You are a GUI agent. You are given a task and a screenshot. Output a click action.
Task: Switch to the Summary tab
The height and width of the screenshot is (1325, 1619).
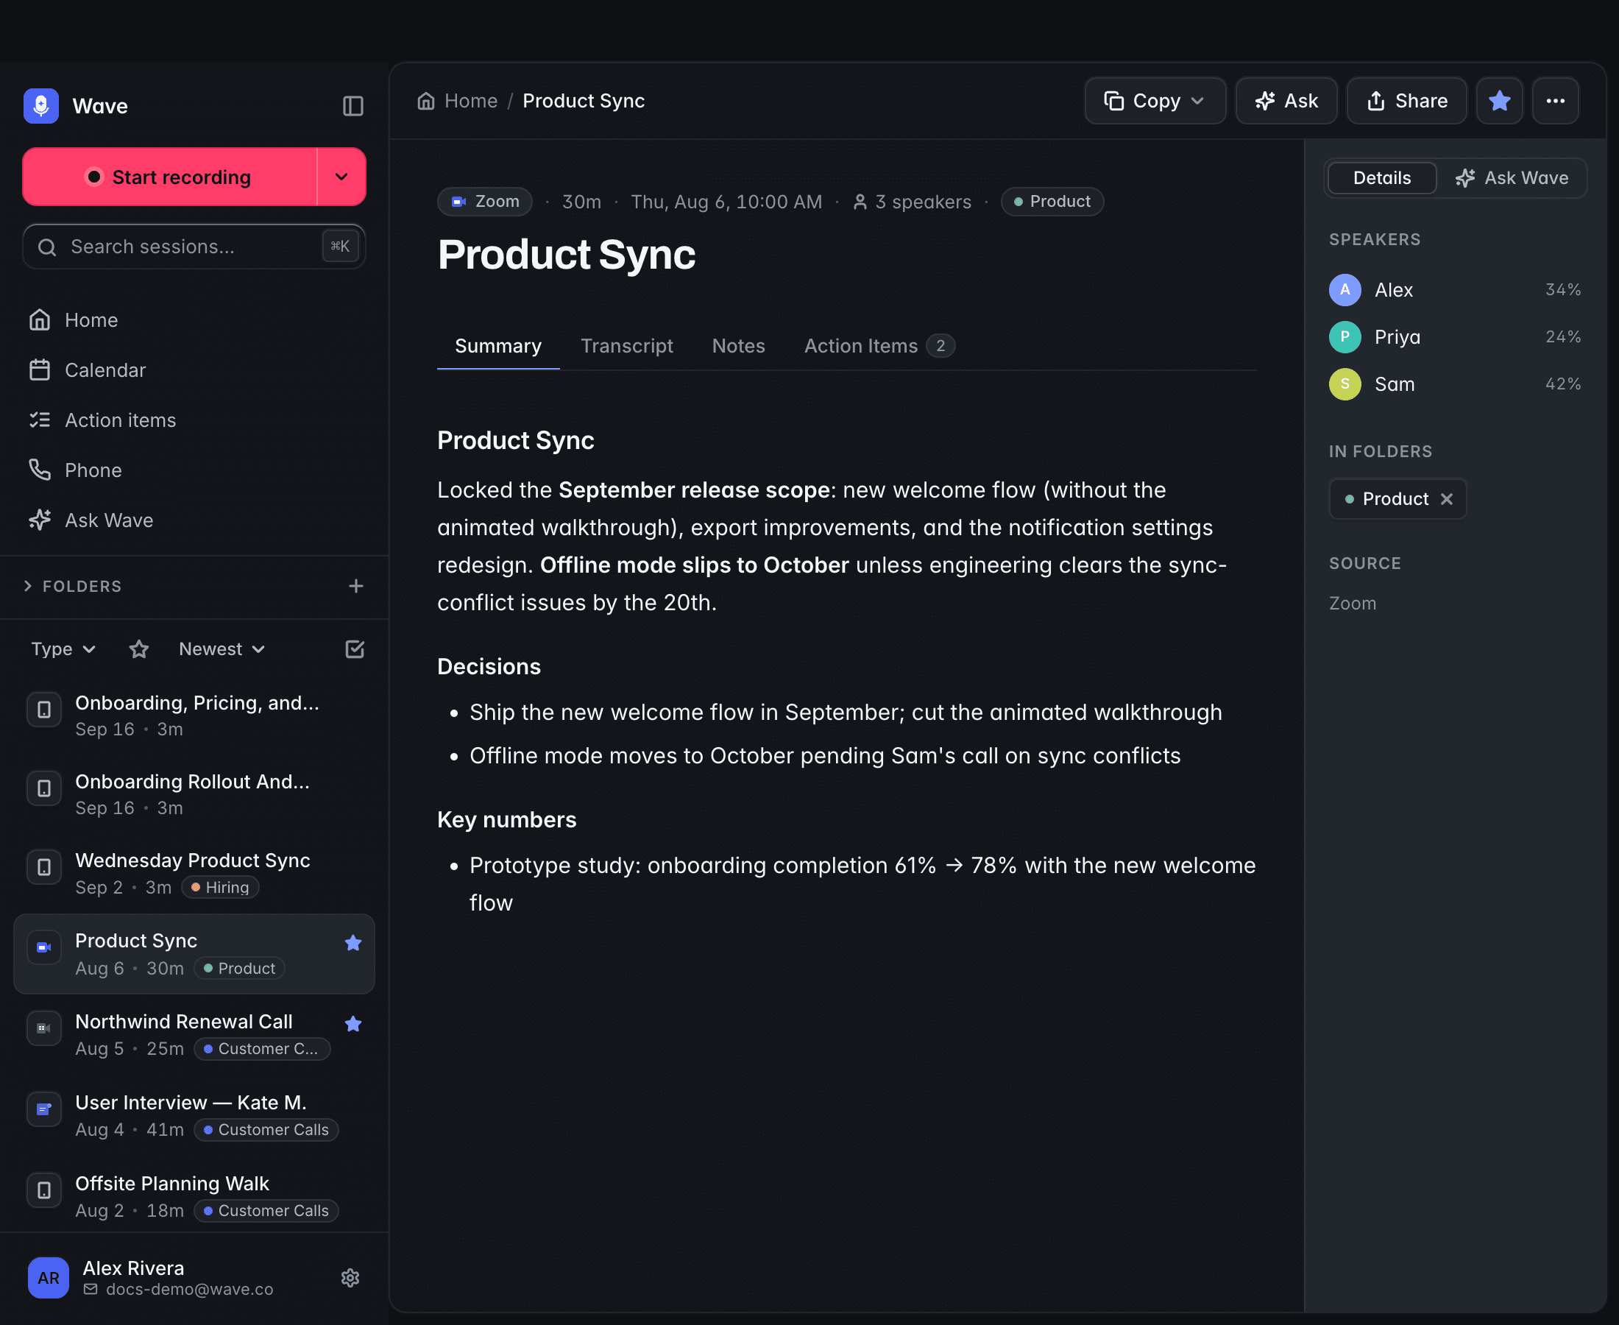[498, 346]
